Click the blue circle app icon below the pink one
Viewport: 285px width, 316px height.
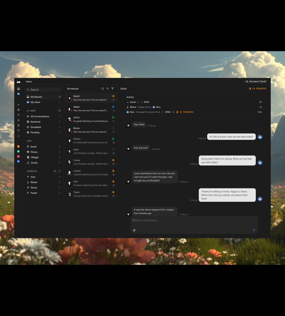(x=18, y=161)
